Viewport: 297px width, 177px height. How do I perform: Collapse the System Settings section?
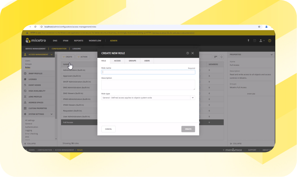point(52,114)
